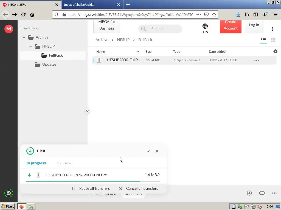
Task: Open the transfer status circle icon
Action: 9,193
